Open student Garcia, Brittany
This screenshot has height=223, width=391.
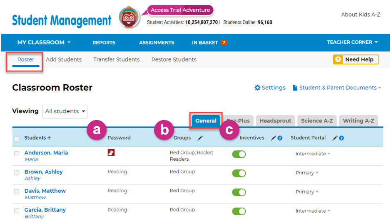coord(45,210)
